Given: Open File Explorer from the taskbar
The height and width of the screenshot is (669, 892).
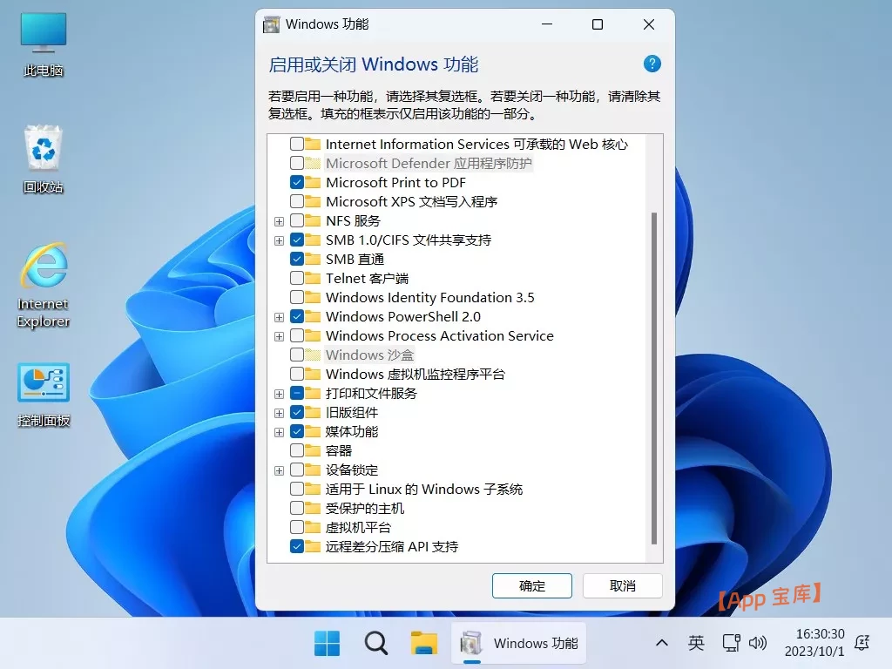Looking at the screenshot, I should point(423,643).
